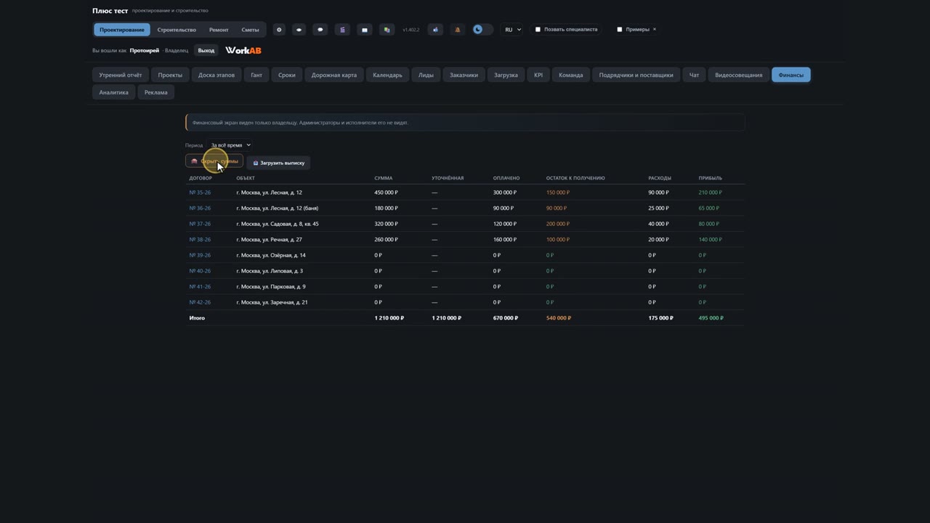Dismiss the Примеры option with its × icon

(x=654, y=30)
